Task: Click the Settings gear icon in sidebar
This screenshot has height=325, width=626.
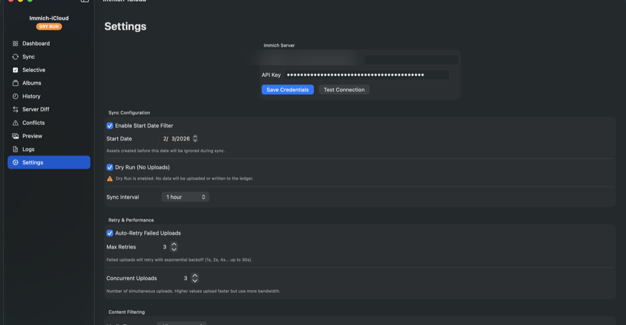Action: (x=16, y=163)
